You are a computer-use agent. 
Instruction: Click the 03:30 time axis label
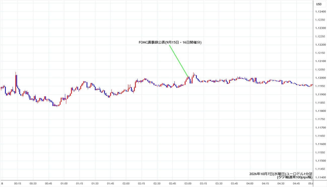click(x=219, y=183)
